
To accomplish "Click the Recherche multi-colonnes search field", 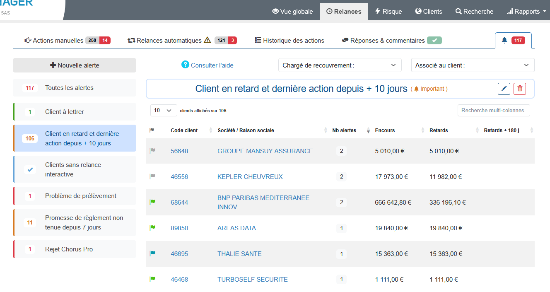I will coord(493,111).
